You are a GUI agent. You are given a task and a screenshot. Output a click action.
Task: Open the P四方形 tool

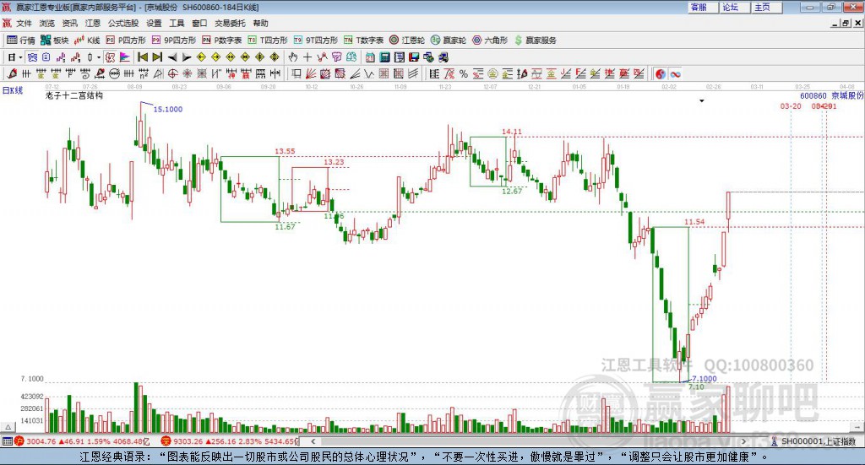click(x=126, y=41)
